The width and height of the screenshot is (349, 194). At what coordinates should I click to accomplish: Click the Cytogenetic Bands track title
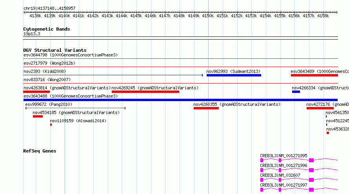(47, 29)
